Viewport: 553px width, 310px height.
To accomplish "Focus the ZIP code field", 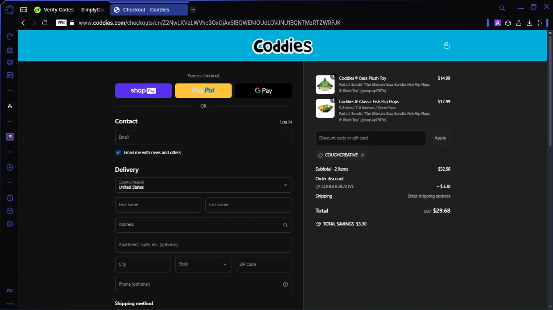I will (x=264, y=264).
